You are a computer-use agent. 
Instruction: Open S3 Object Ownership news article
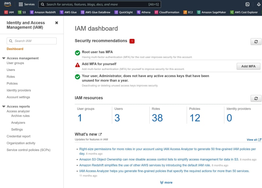coord(159,159)
